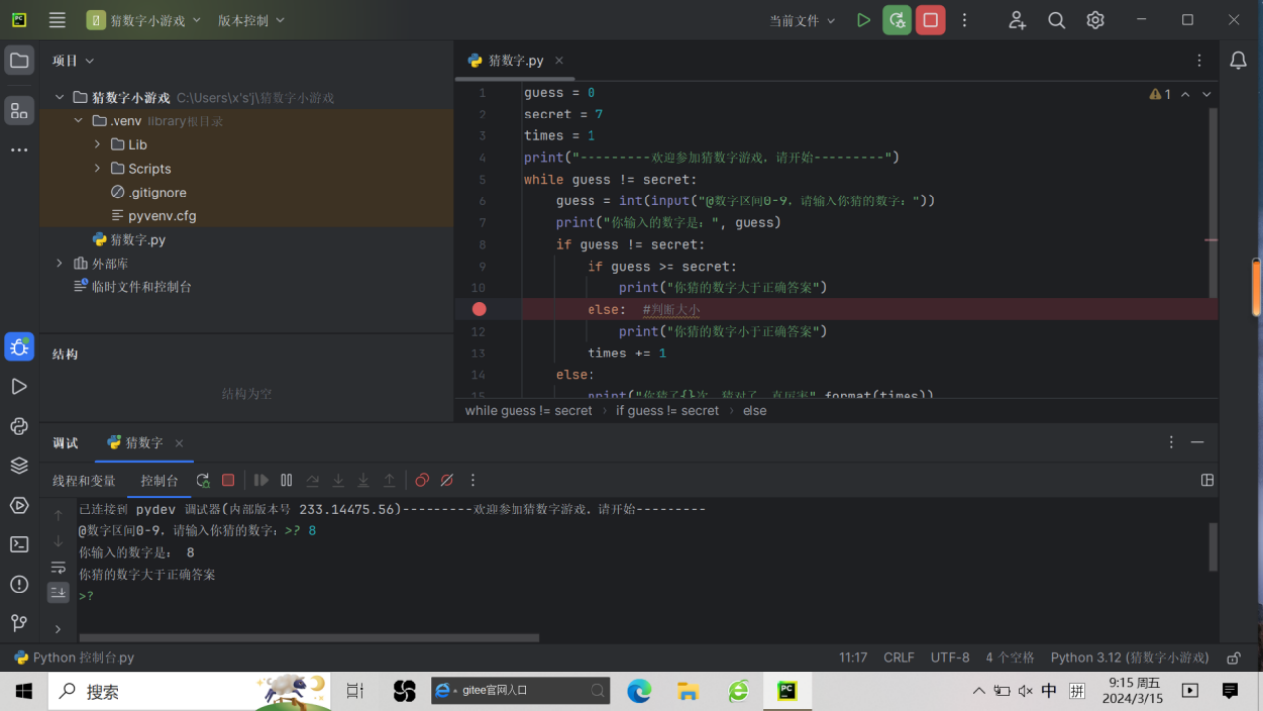Click the Rerun debug icon in debug toolbar

tap(202, 480)
